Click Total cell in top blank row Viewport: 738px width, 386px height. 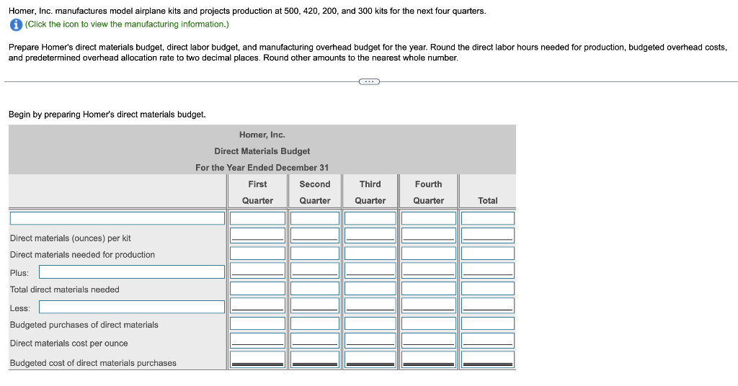[488, 218]
